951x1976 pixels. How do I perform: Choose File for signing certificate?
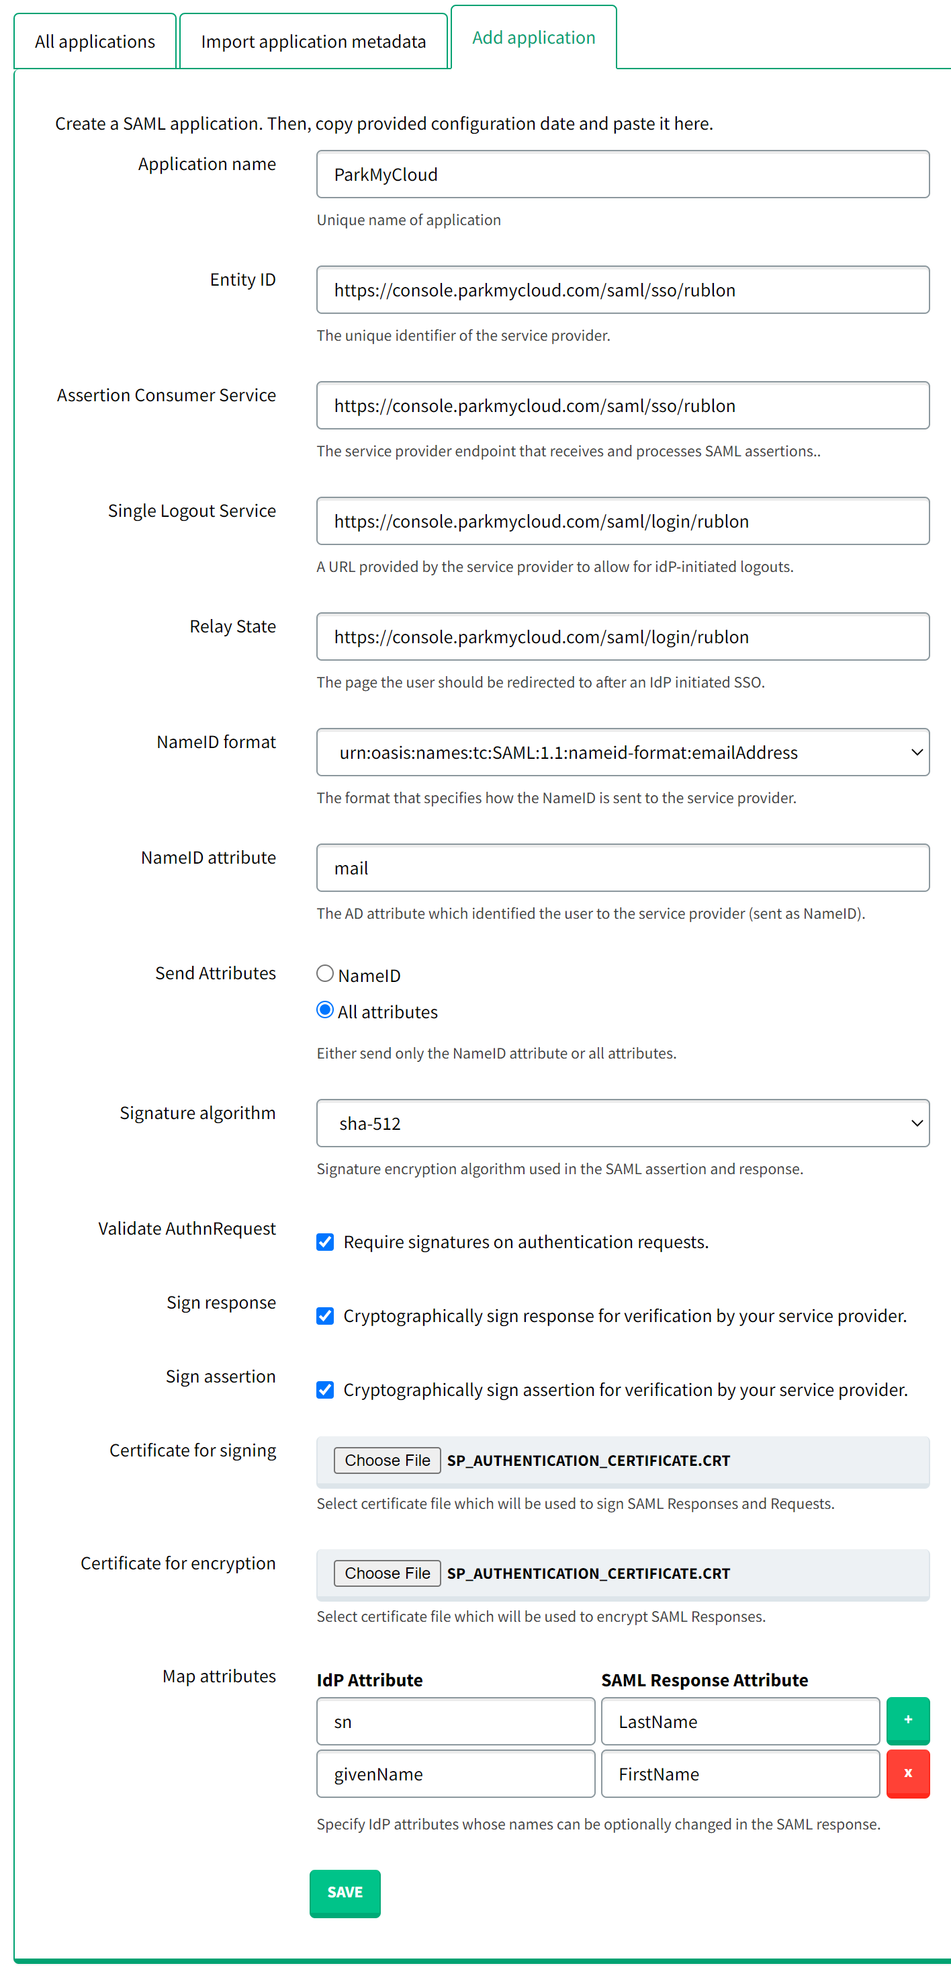(387, 1460)
